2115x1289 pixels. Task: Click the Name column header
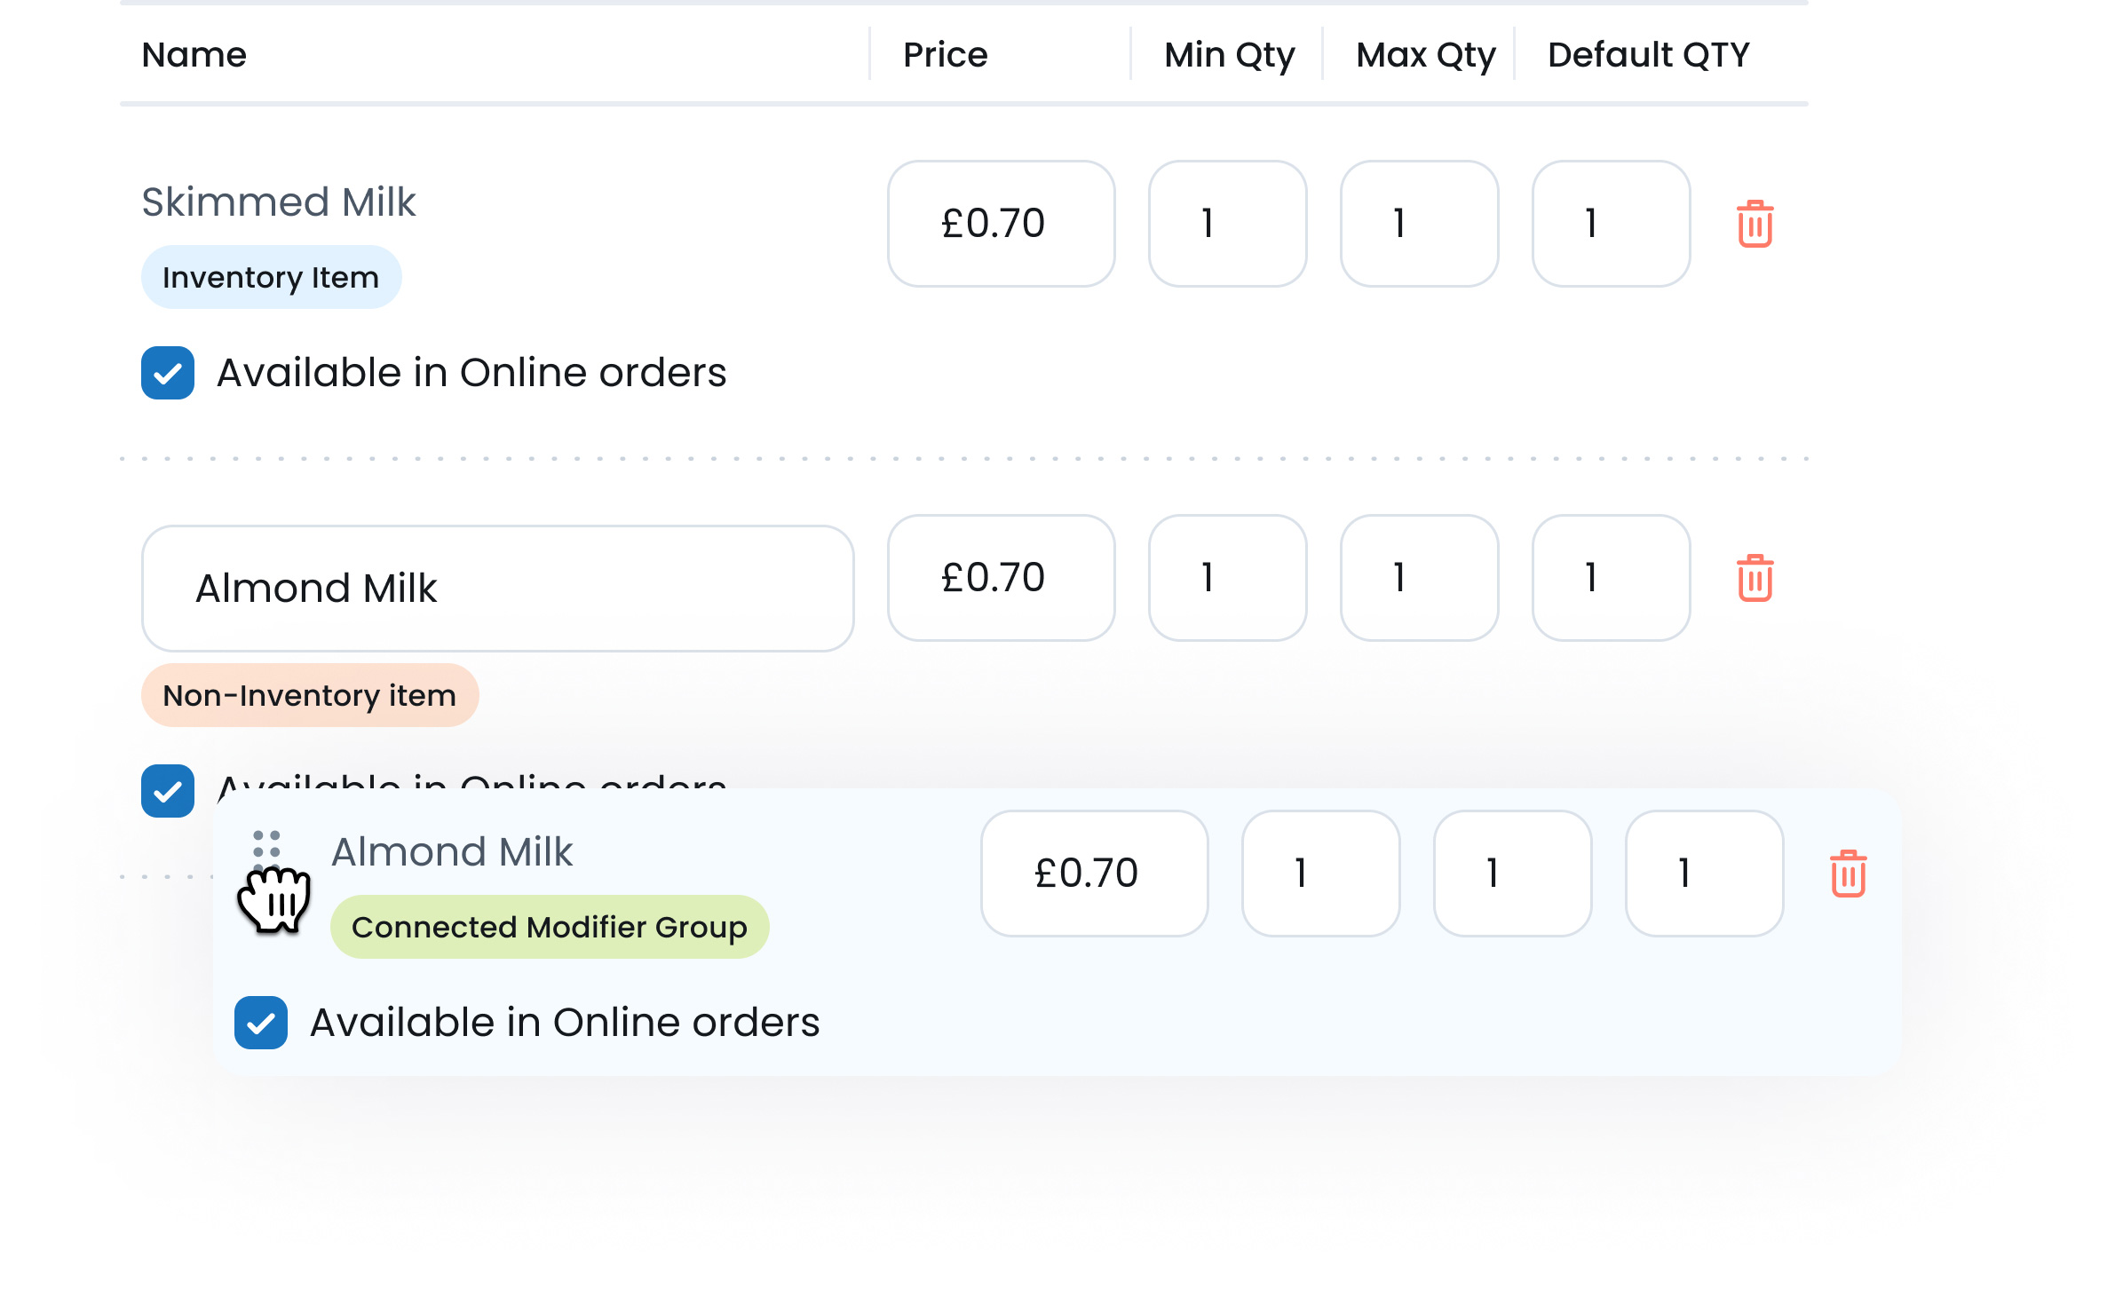coord(194,55)
